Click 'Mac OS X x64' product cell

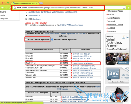(31, 63)
